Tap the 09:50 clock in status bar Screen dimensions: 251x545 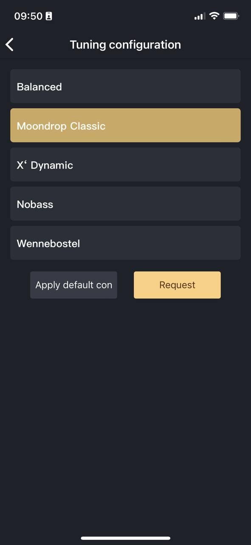click(x=28, y=16)
